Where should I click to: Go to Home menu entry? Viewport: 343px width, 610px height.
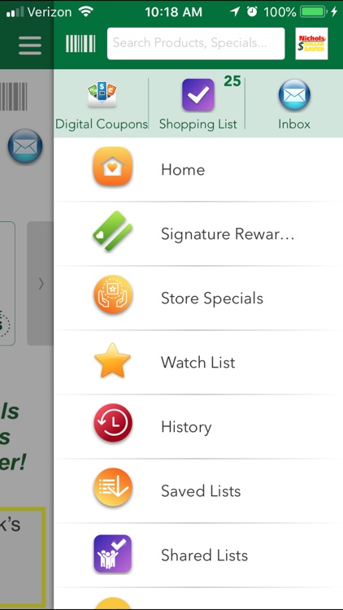[x=198, y=170]
